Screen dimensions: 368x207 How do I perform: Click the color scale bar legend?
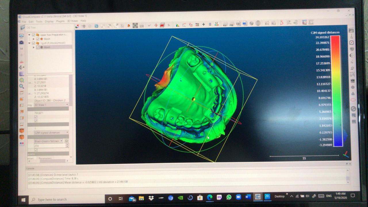(336, 91)
